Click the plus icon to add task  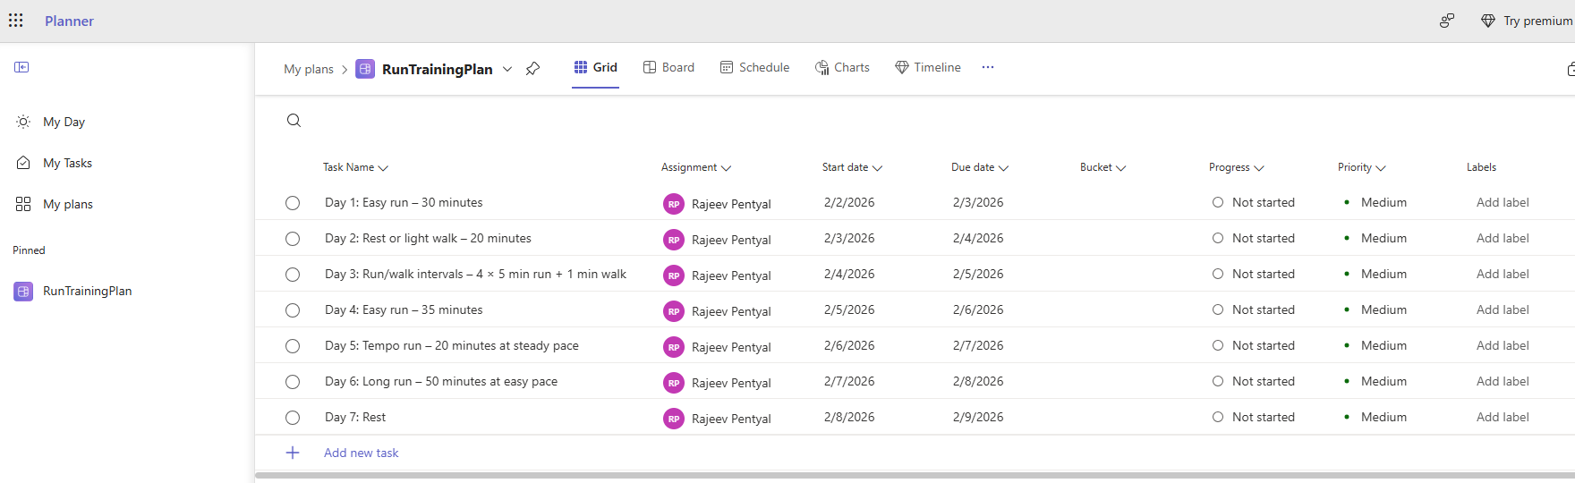pos(293,453)
